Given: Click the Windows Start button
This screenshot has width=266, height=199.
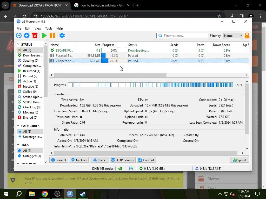Looking at the screenshot, I should coord(6,194).
